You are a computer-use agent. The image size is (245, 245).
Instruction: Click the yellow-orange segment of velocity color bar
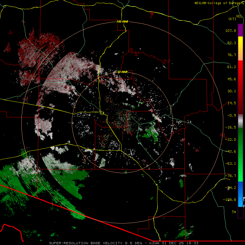click(x=240, y=48)
